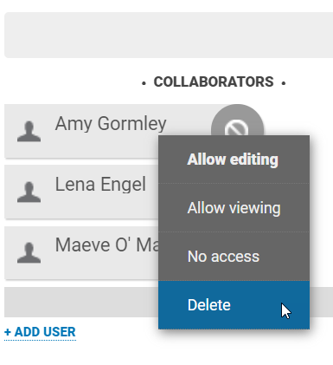The width and height of the screenshot is (333, 365).
Task: Click the COLLABORATORS section heading
Action: [x=214, y=81]
